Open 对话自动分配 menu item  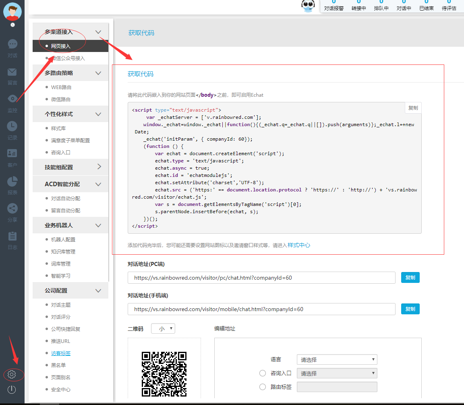tap(65, 198)
